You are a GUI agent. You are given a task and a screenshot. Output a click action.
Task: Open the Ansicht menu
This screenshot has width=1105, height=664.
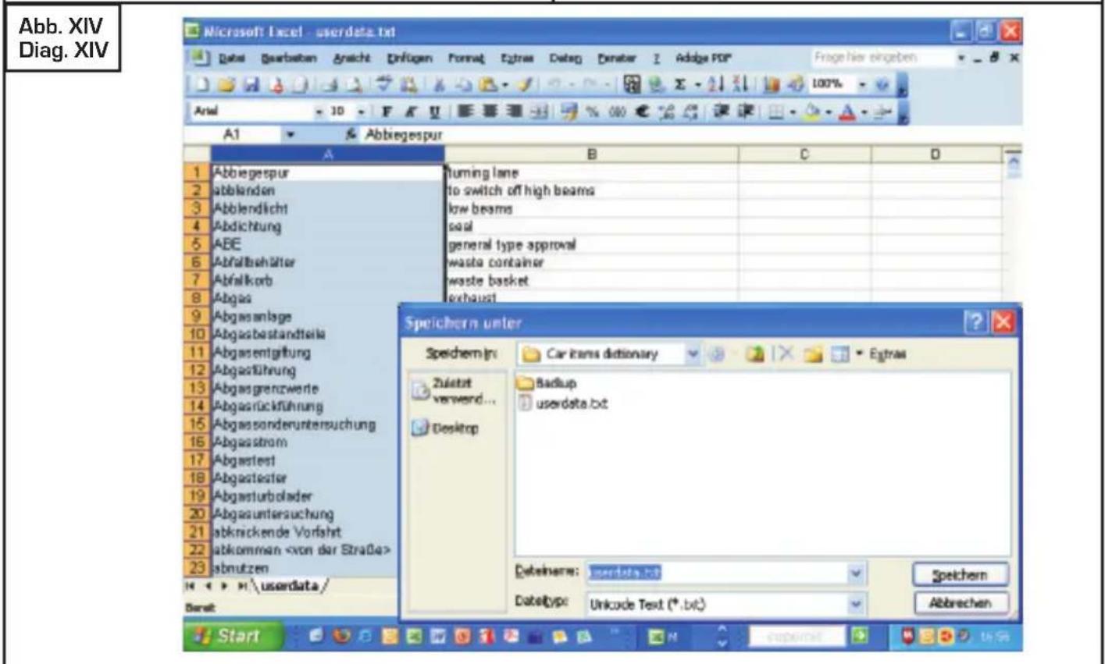[x=353, y=57]
